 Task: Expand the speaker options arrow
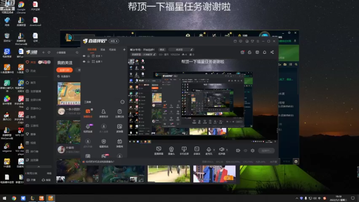tap(227, 150)
